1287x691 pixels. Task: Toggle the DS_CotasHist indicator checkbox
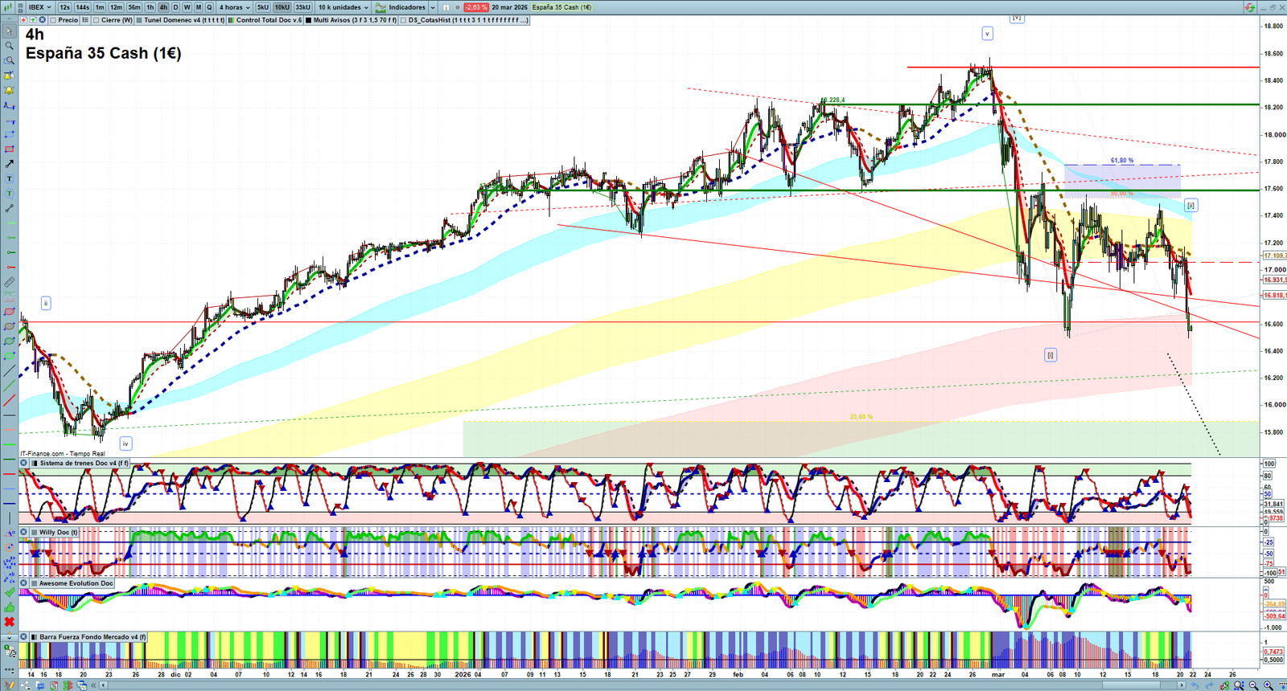(404, 20)
